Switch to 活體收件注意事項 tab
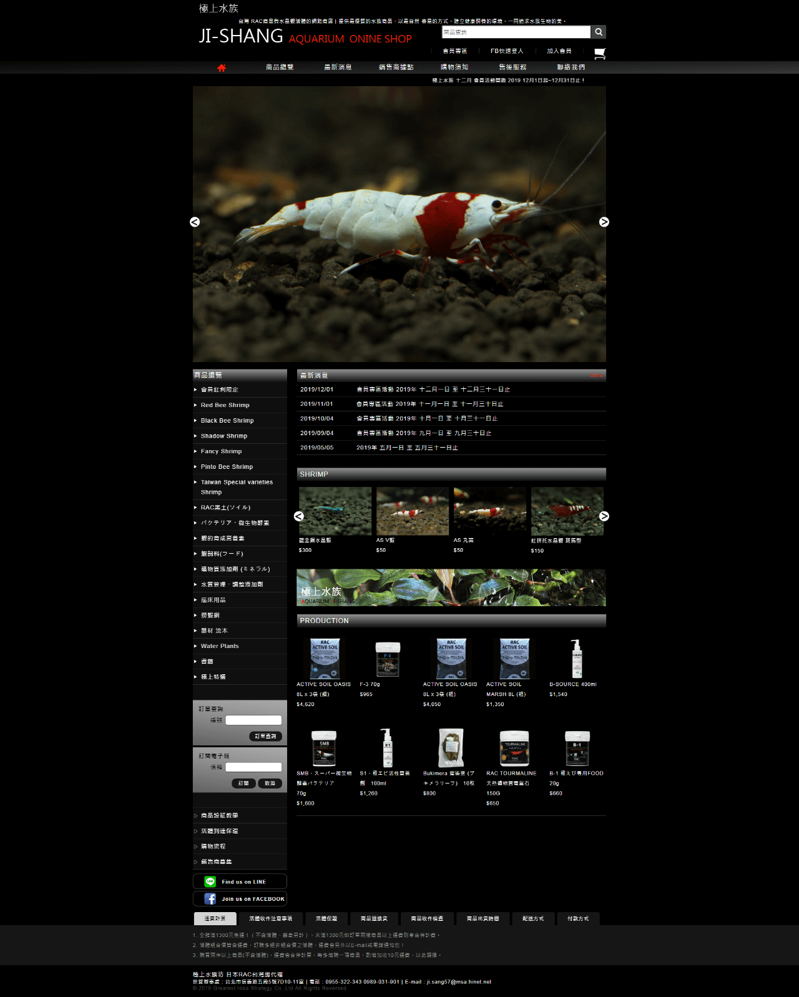The image size is (799, 997). pos(271,918)
